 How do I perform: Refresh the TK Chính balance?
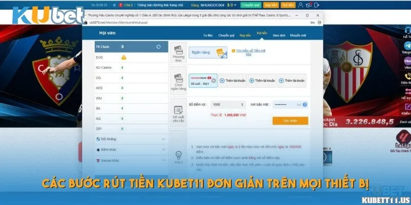pyautogui.click(x=158, y=47)
